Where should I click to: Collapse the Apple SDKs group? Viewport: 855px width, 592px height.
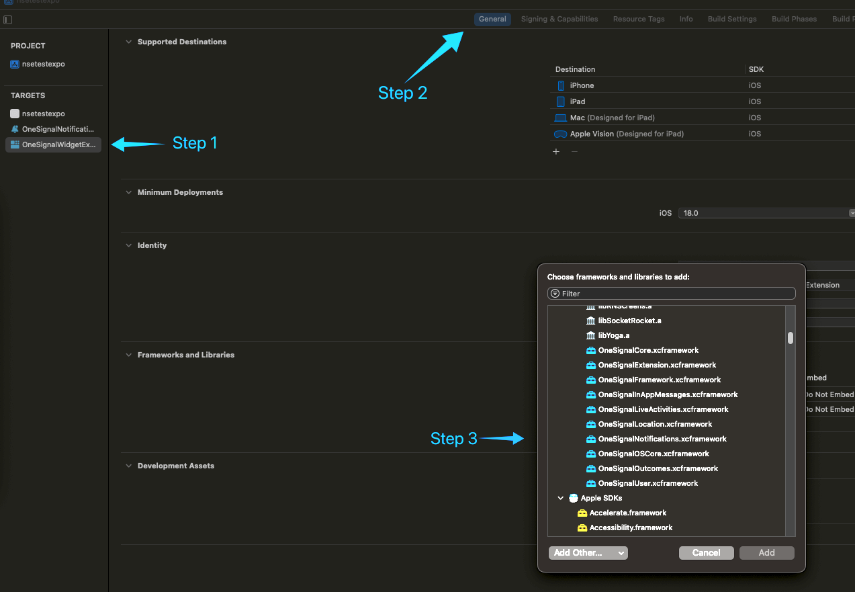(x=561, y=499)
